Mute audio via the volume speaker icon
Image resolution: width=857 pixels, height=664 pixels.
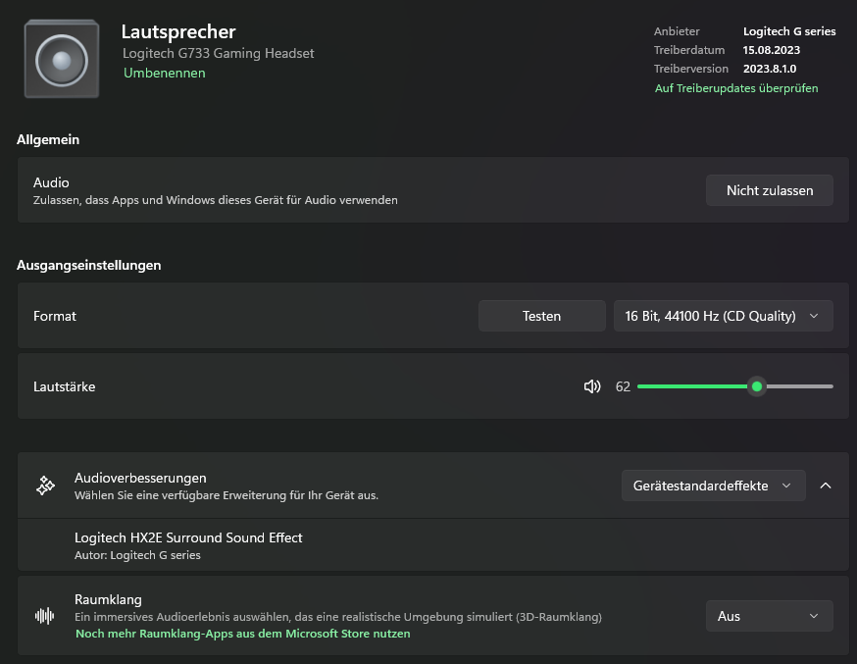pyautogui.click(x=592, y=386)
